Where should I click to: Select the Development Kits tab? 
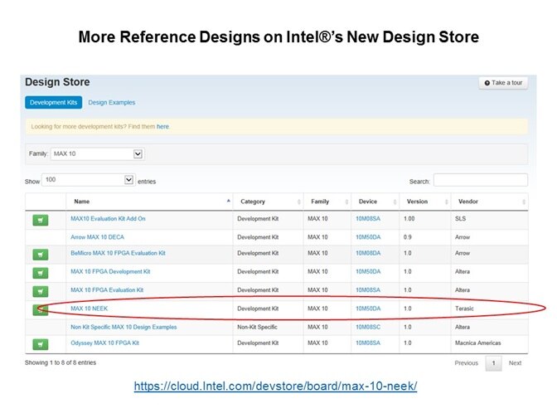pyautogui.click(x=53, y=103)
